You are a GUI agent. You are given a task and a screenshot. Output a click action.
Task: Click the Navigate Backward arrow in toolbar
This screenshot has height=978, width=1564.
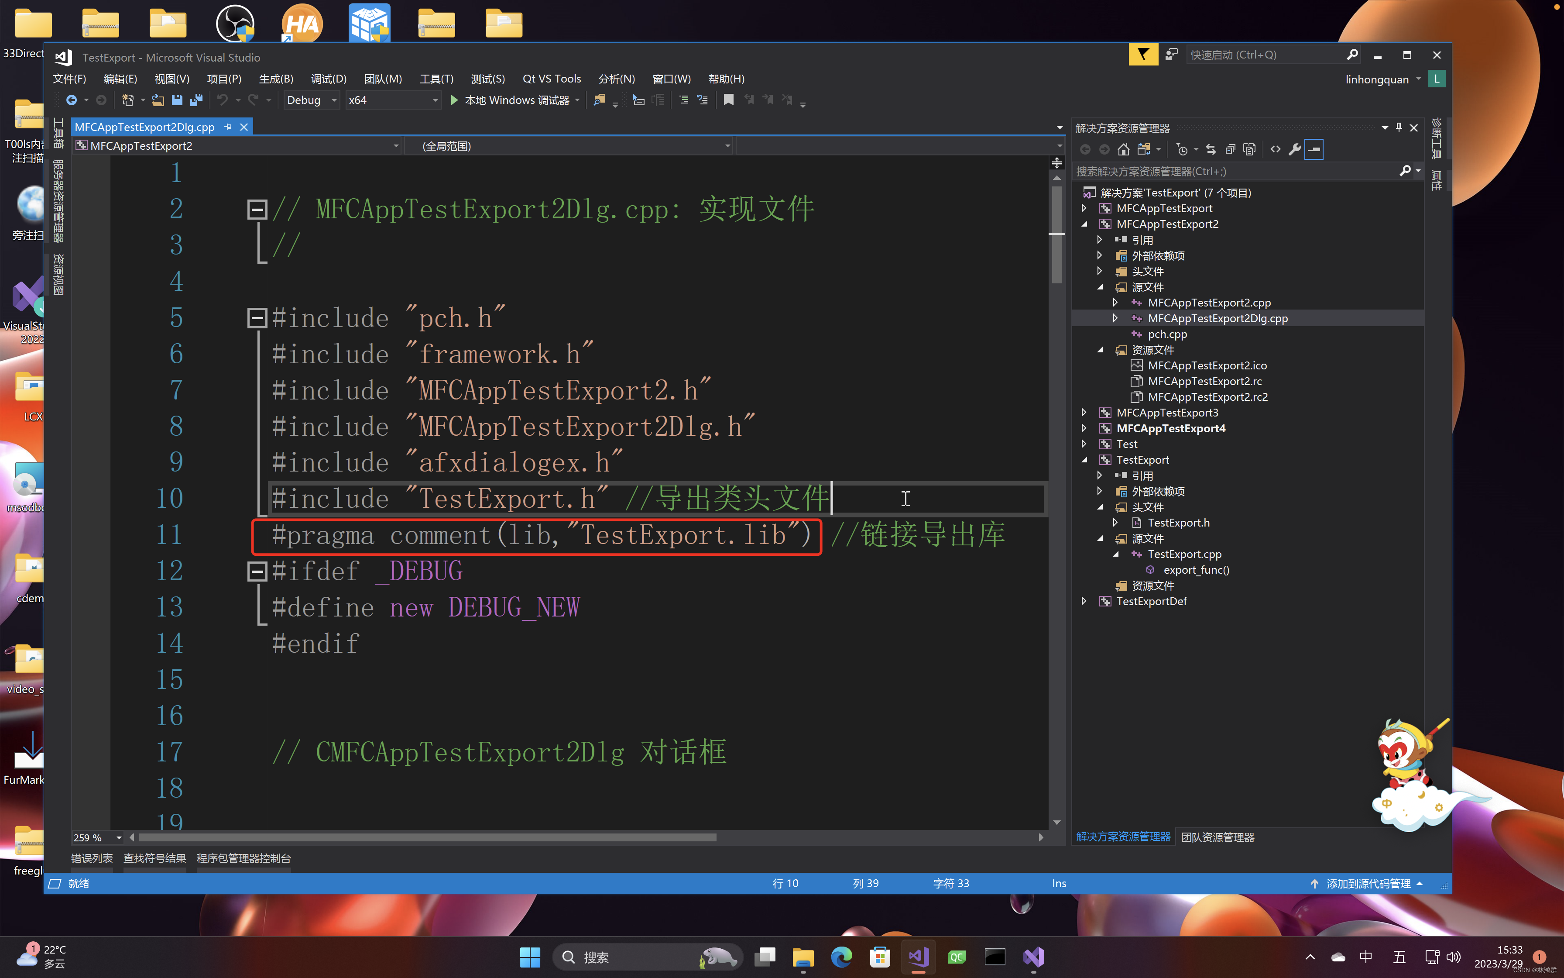click(71, 100)
